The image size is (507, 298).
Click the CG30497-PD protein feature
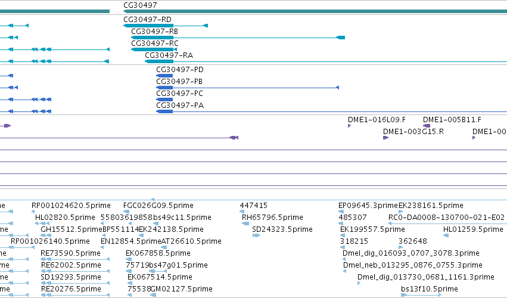click(x=164, y=76)
